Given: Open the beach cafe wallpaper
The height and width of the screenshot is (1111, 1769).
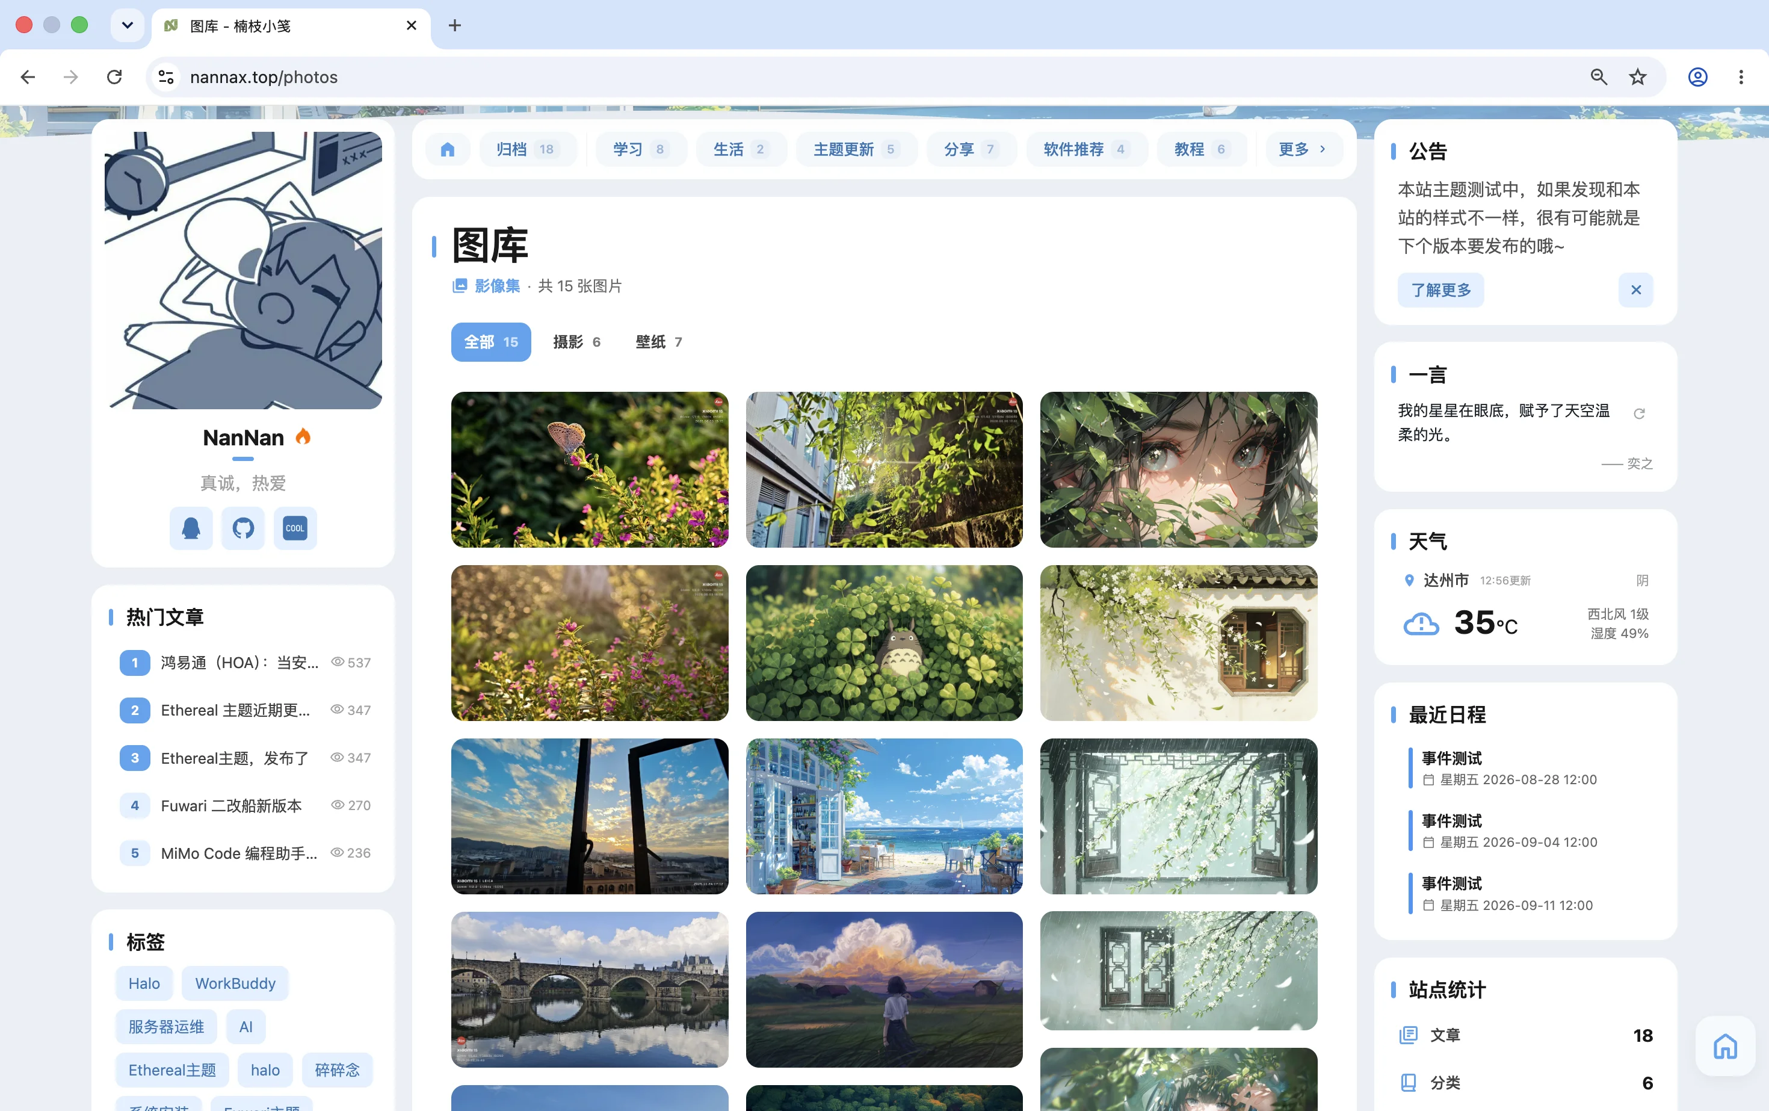Looking at the screenshot, I should pos(884,816).
